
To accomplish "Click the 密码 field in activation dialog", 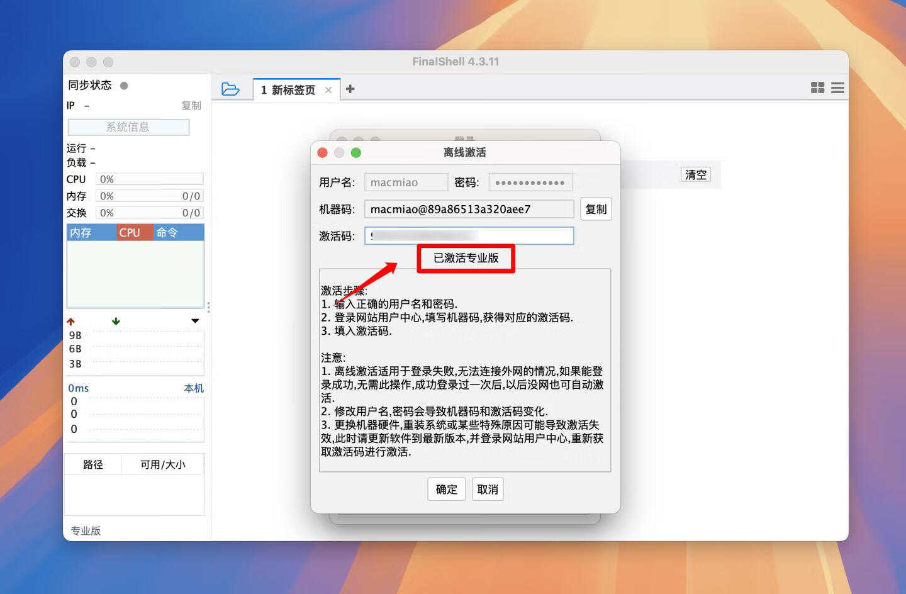I will (x=530, y=182).
